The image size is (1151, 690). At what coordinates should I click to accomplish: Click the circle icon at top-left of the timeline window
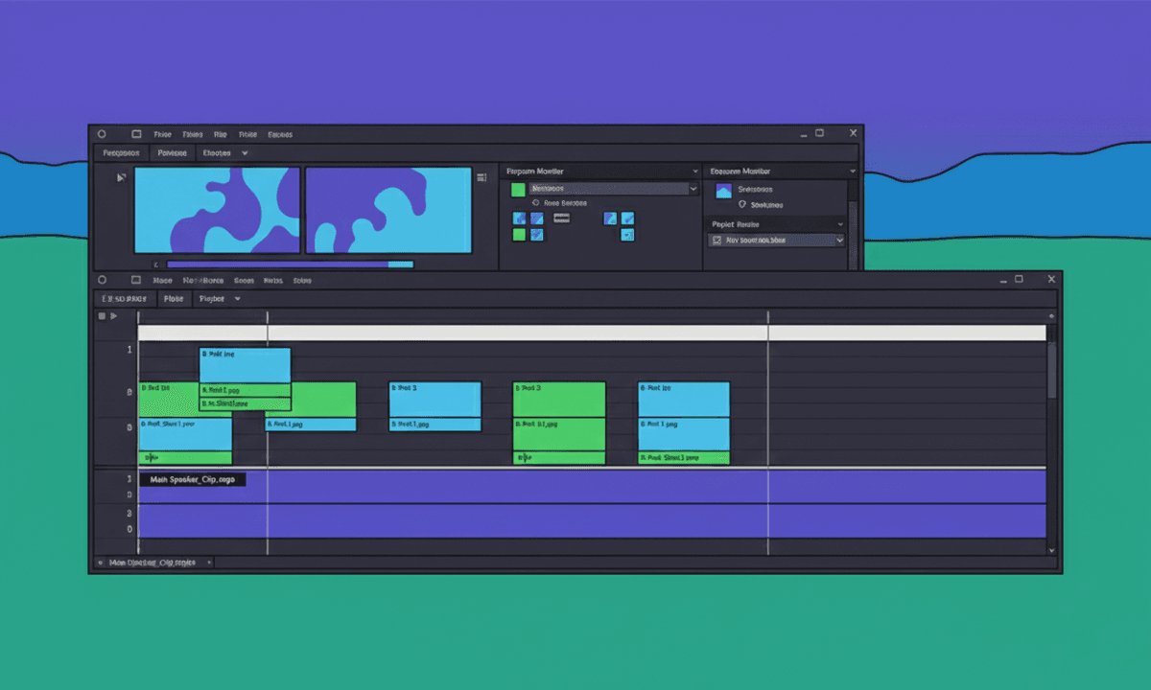pyautogui.click(x=102, y=279)
